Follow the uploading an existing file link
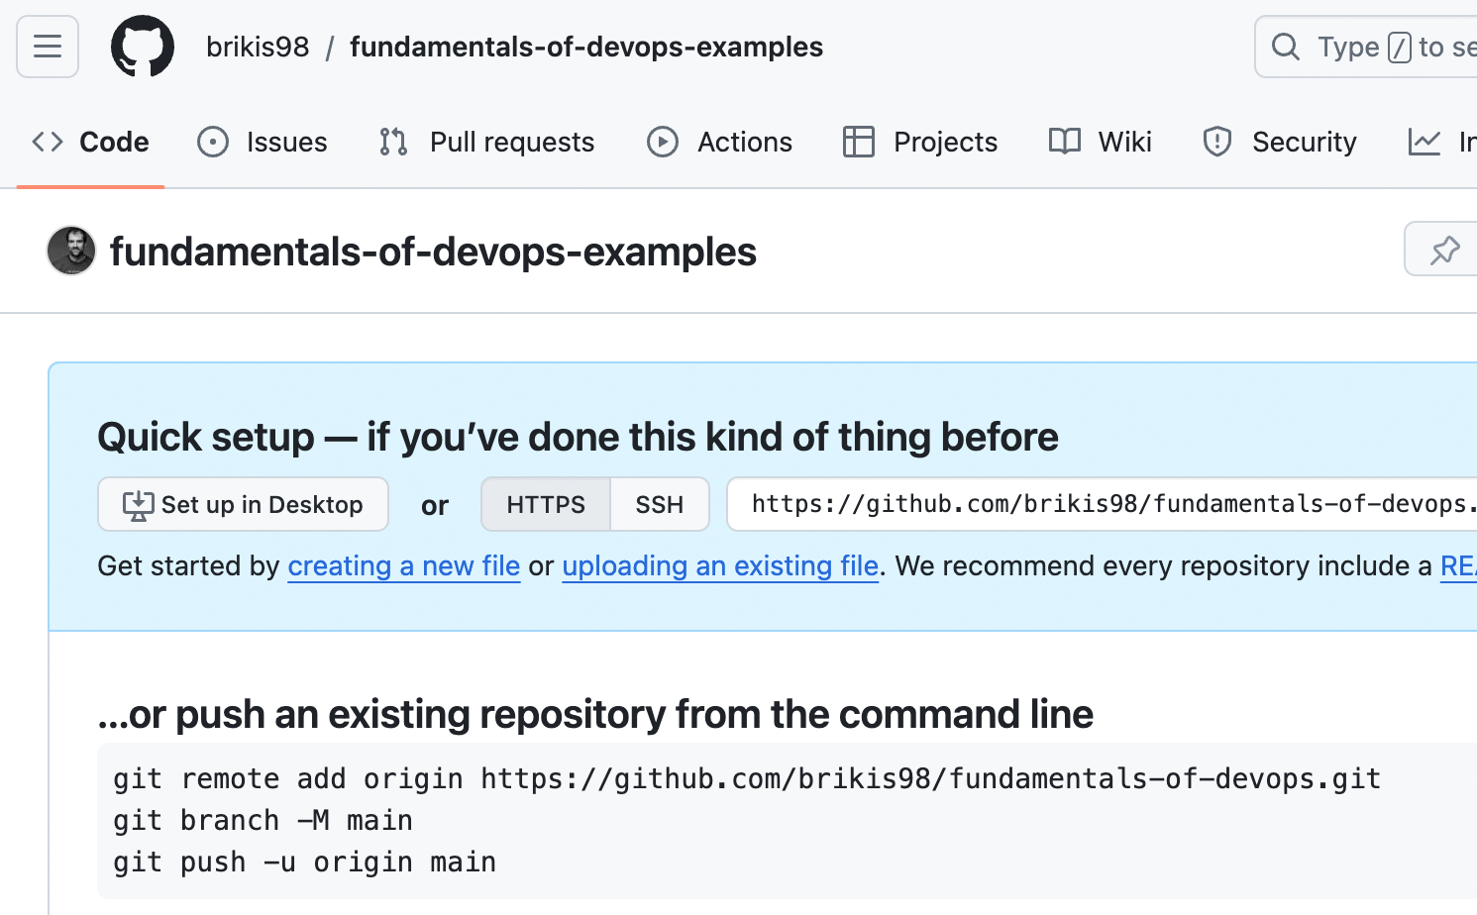1477x915 pixels. click(720, 565)
